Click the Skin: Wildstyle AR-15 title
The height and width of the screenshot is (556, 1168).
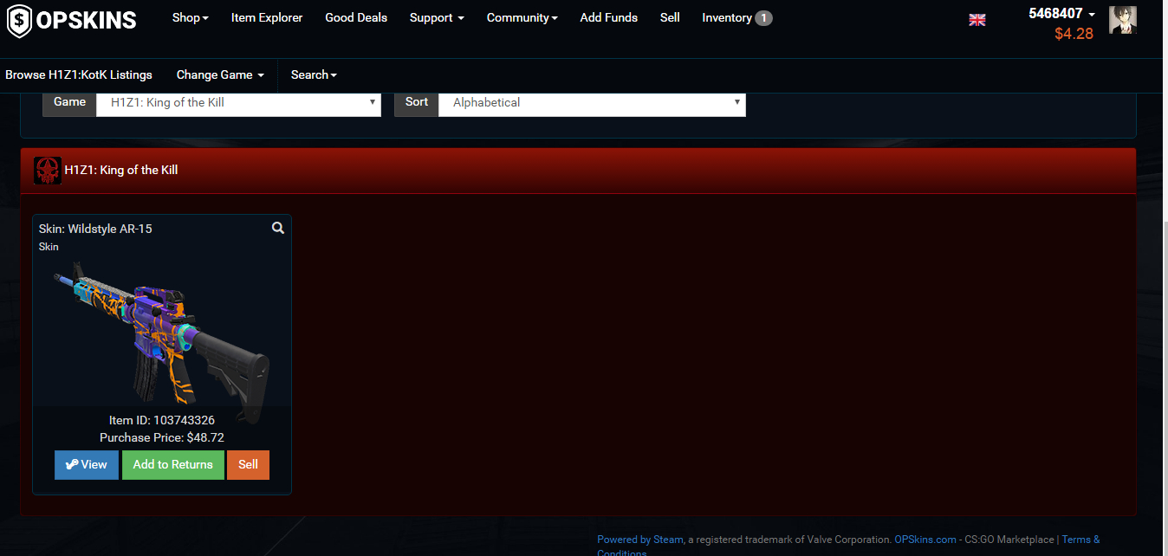(x=95, y=229)
